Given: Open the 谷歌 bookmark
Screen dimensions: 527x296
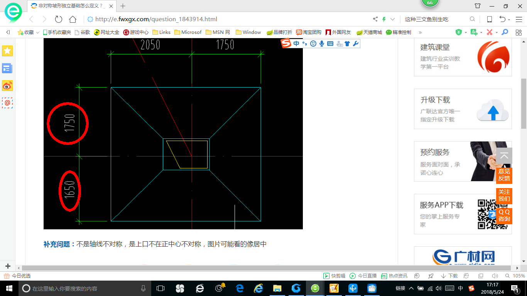Looking at the screenshot, I should coord(82,32).
